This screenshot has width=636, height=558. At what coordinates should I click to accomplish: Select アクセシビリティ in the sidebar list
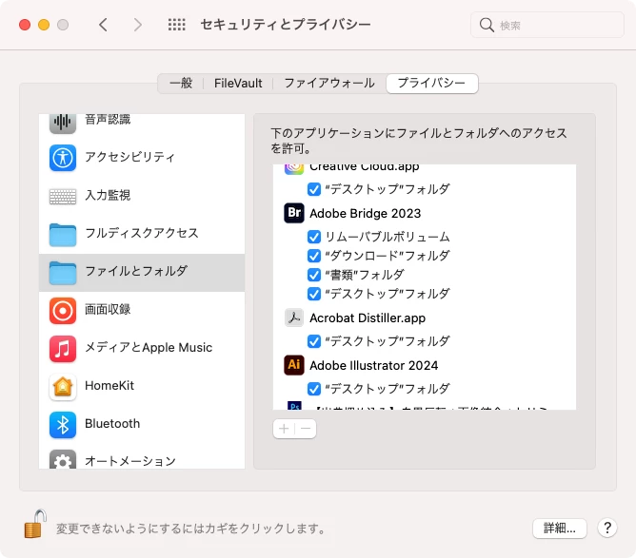[142, 157]
